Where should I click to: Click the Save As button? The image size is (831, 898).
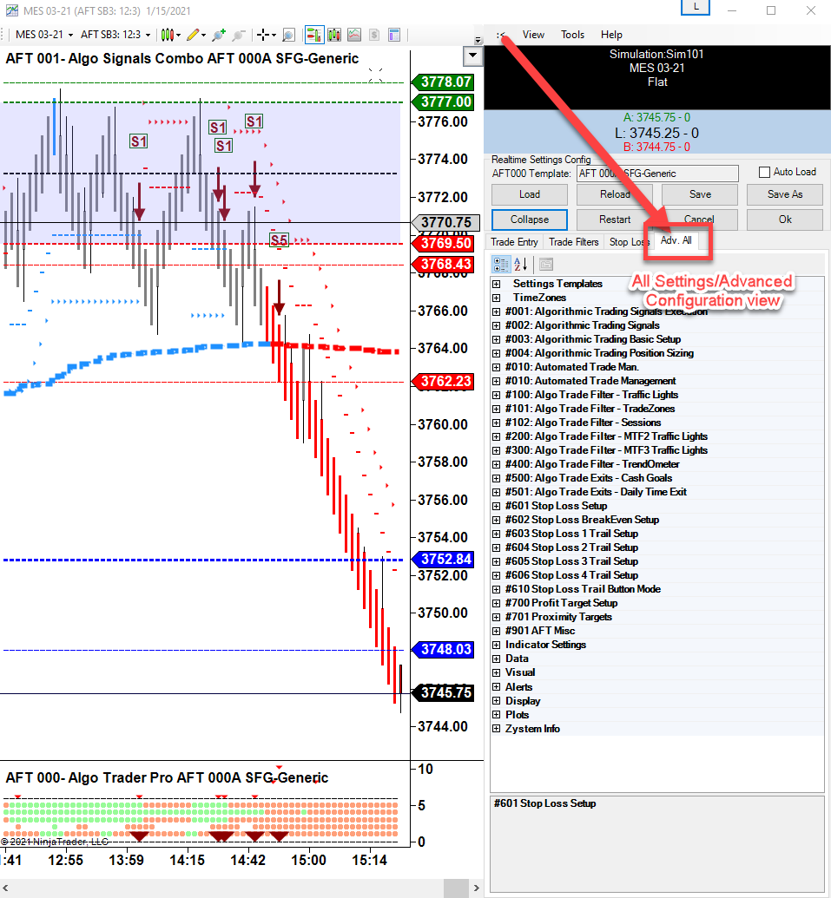[x=785, y=194]
